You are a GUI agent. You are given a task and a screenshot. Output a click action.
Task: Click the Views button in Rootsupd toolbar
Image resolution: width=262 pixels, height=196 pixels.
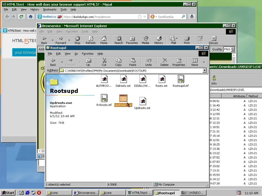tap(195, 62)
